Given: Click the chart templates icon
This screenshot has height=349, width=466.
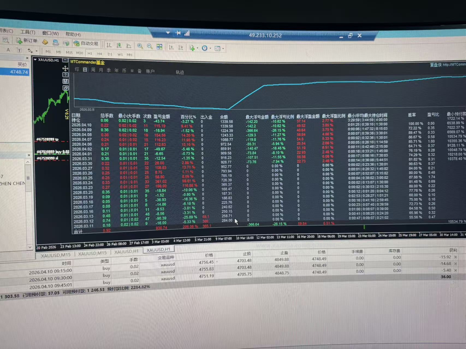Looking at the screenshot, I should pyautogui.click(x=218, y=49).
